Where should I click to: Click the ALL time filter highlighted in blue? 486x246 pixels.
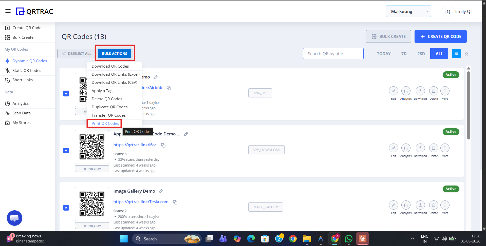coord(439,53)
